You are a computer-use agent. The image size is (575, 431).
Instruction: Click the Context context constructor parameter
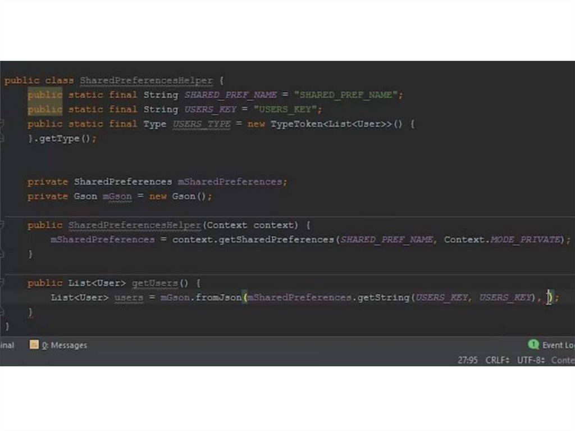coord(250,225)
